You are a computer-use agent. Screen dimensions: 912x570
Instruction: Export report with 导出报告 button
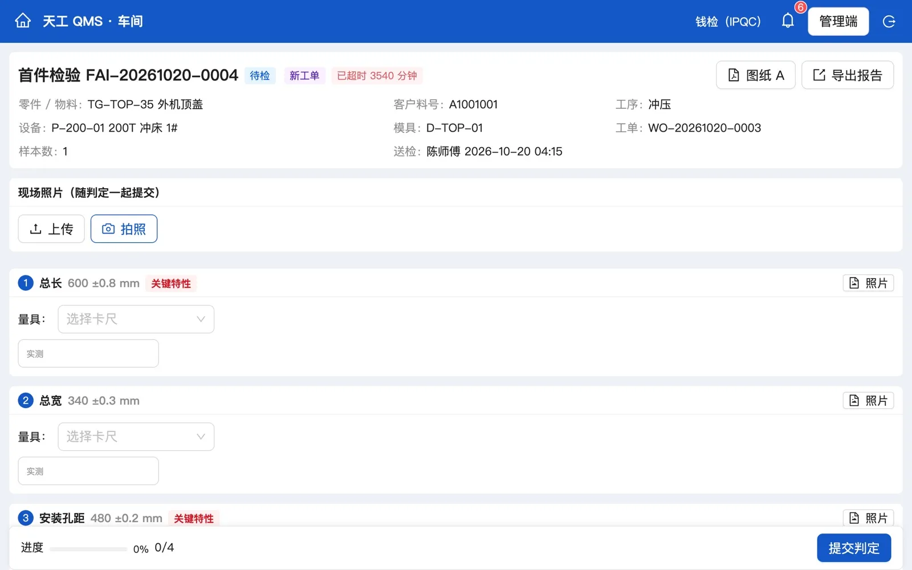coord(847,75)
